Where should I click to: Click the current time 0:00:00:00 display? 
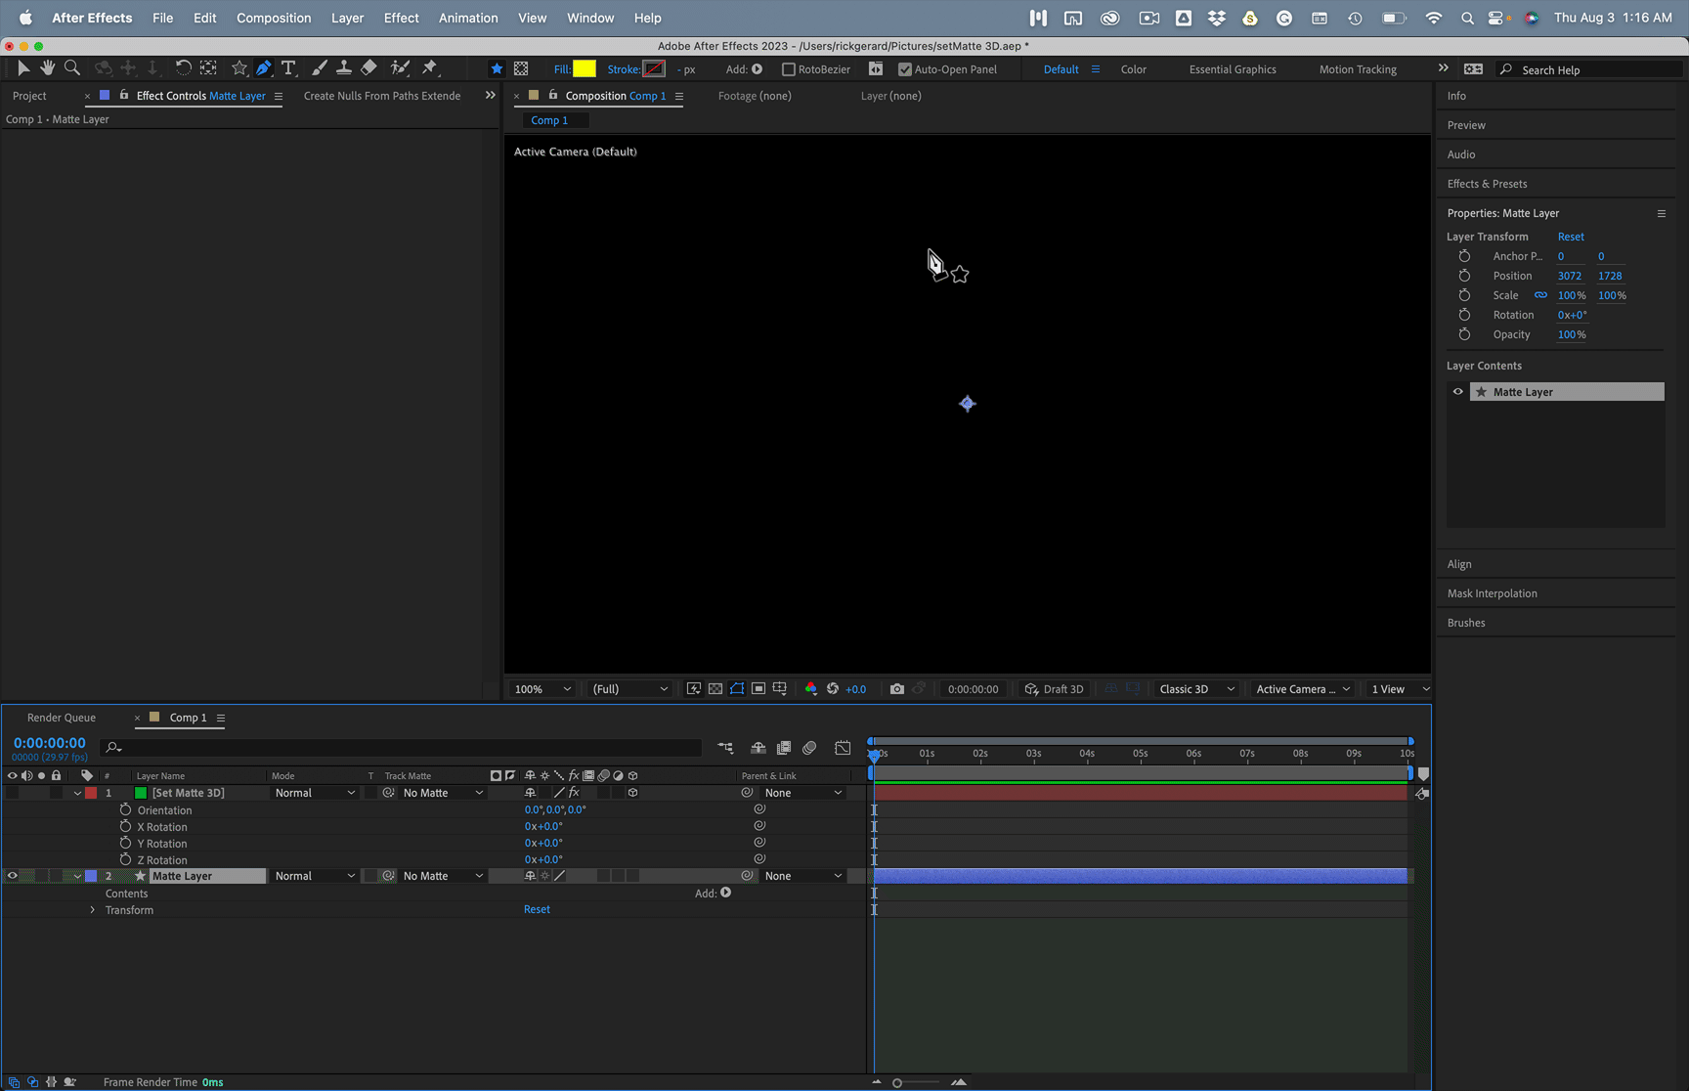(50, 743)
